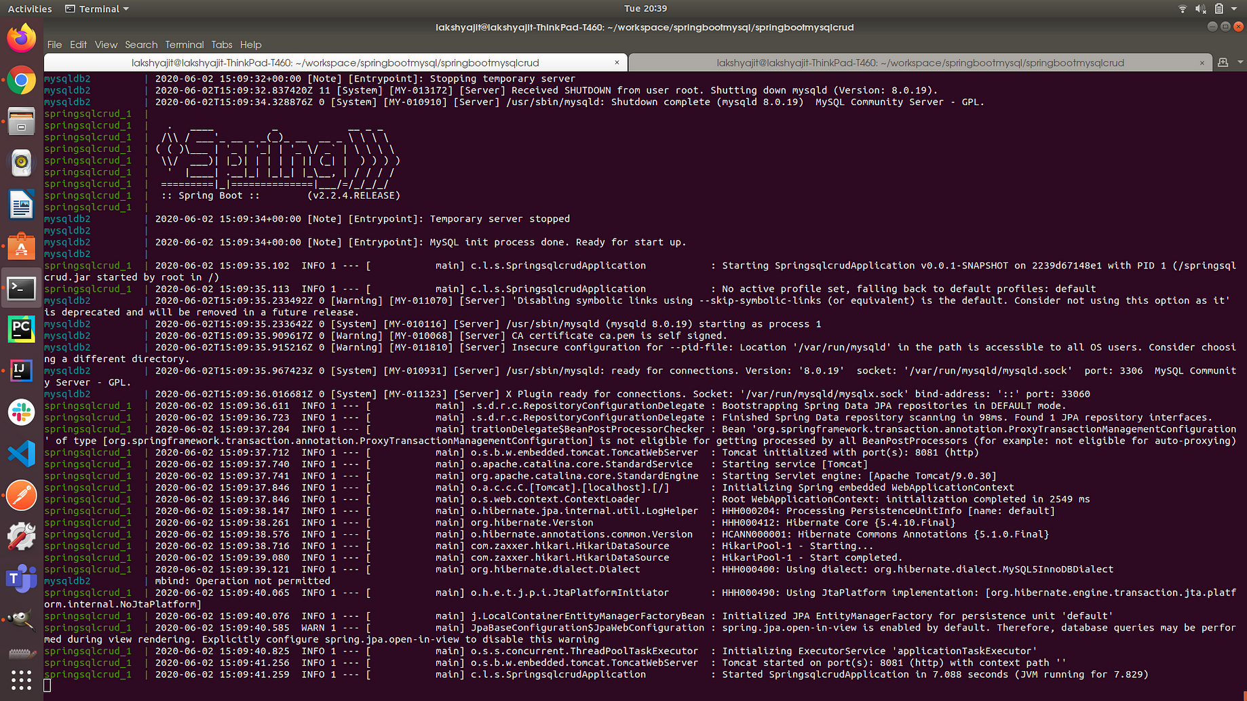This screenshot has width=1247, height=701.
Task: Open the Terminal menu
Action: point(184,45)
